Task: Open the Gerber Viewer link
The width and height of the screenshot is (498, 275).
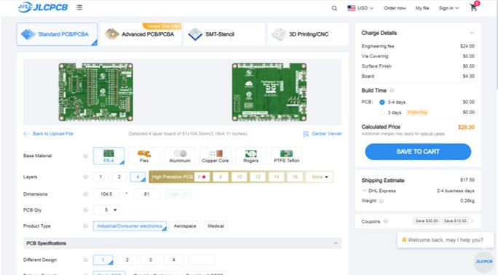Action: point(327,134)
